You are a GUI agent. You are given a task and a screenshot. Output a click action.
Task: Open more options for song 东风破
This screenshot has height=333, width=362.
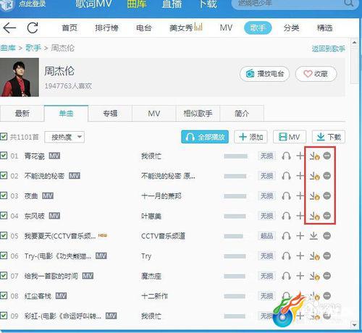click(x=327, y=216)
